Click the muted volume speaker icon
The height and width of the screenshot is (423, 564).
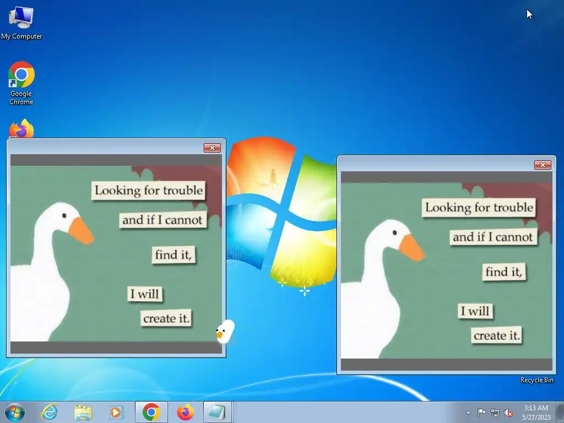coord(508,413)
